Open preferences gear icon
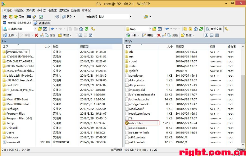 click(57, 17)
